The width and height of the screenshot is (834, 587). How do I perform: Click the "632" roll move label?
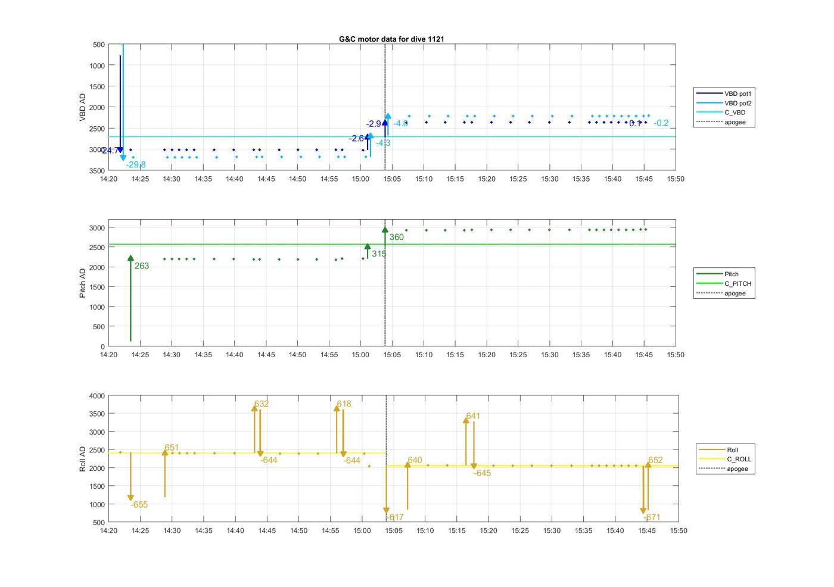click(261, 404)
